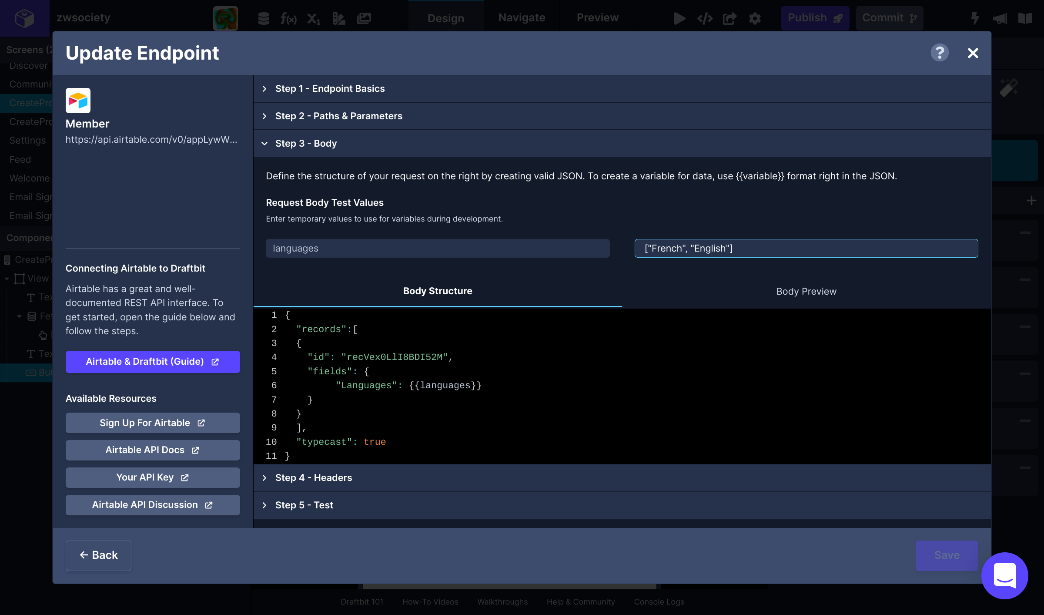Image resolution: width=1044 pixels, height=615 pixels.
Task: Select the Preview tab
Action: click(x=598, y=18)
